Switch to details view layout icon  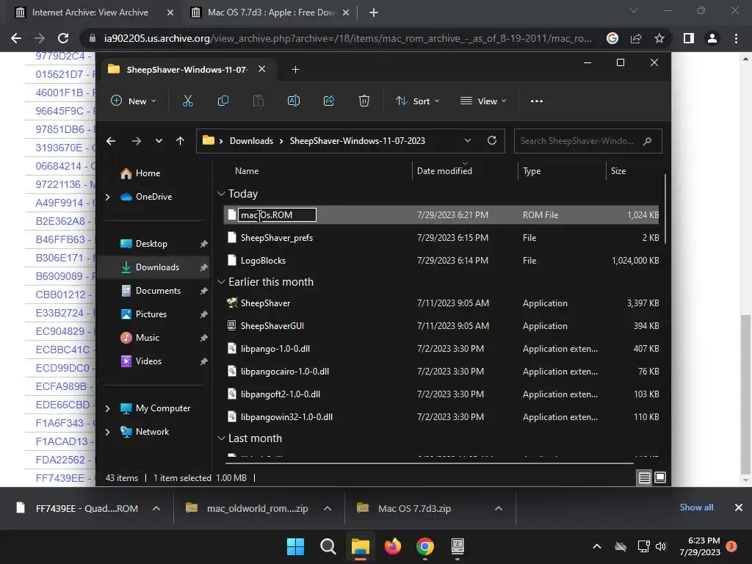coord(645,477)
